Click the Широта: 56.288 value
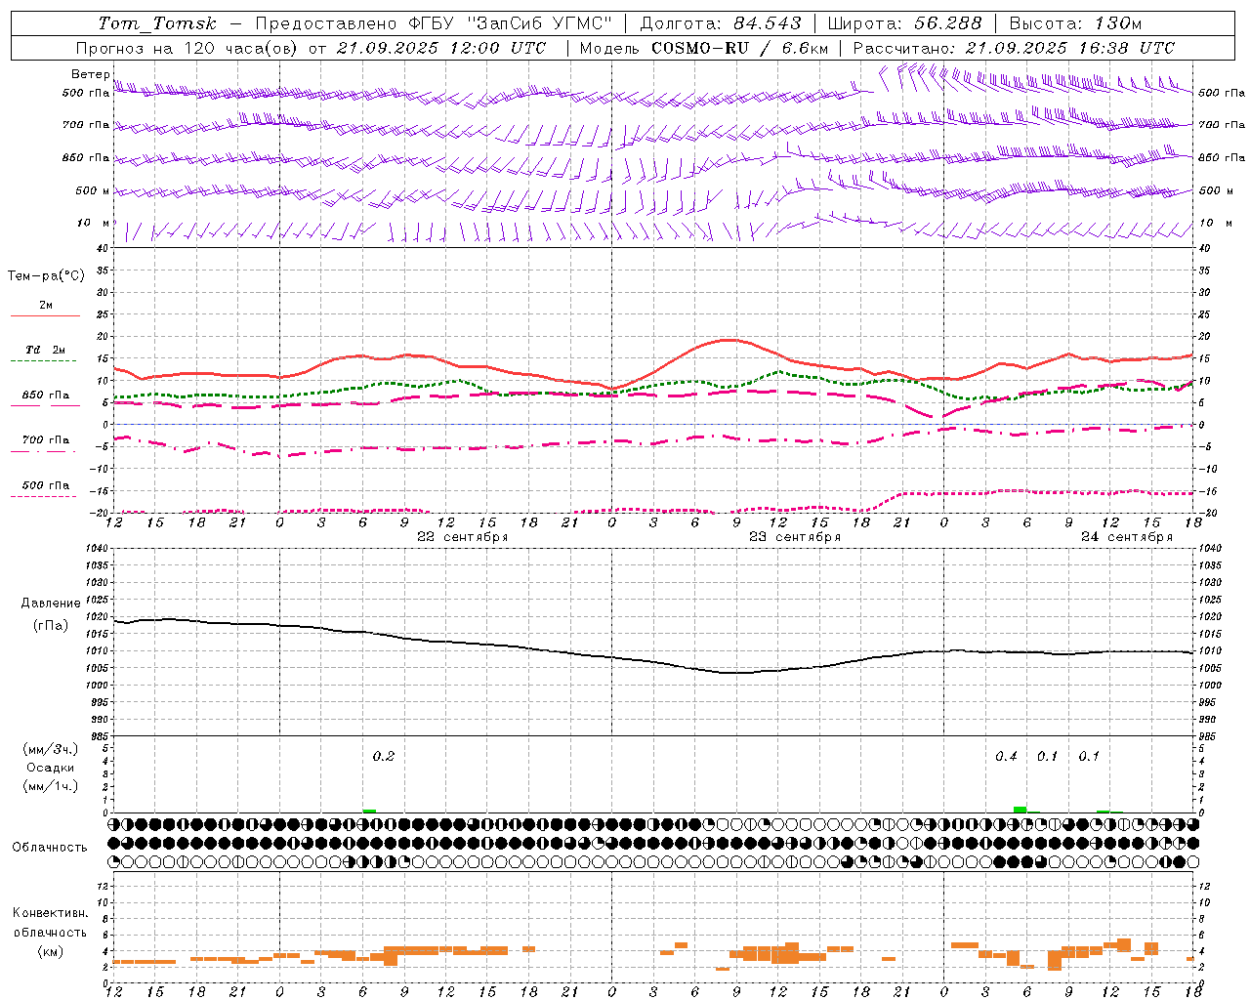Viewport: 1250px width, 1000px height. click(x=905, y=23)
